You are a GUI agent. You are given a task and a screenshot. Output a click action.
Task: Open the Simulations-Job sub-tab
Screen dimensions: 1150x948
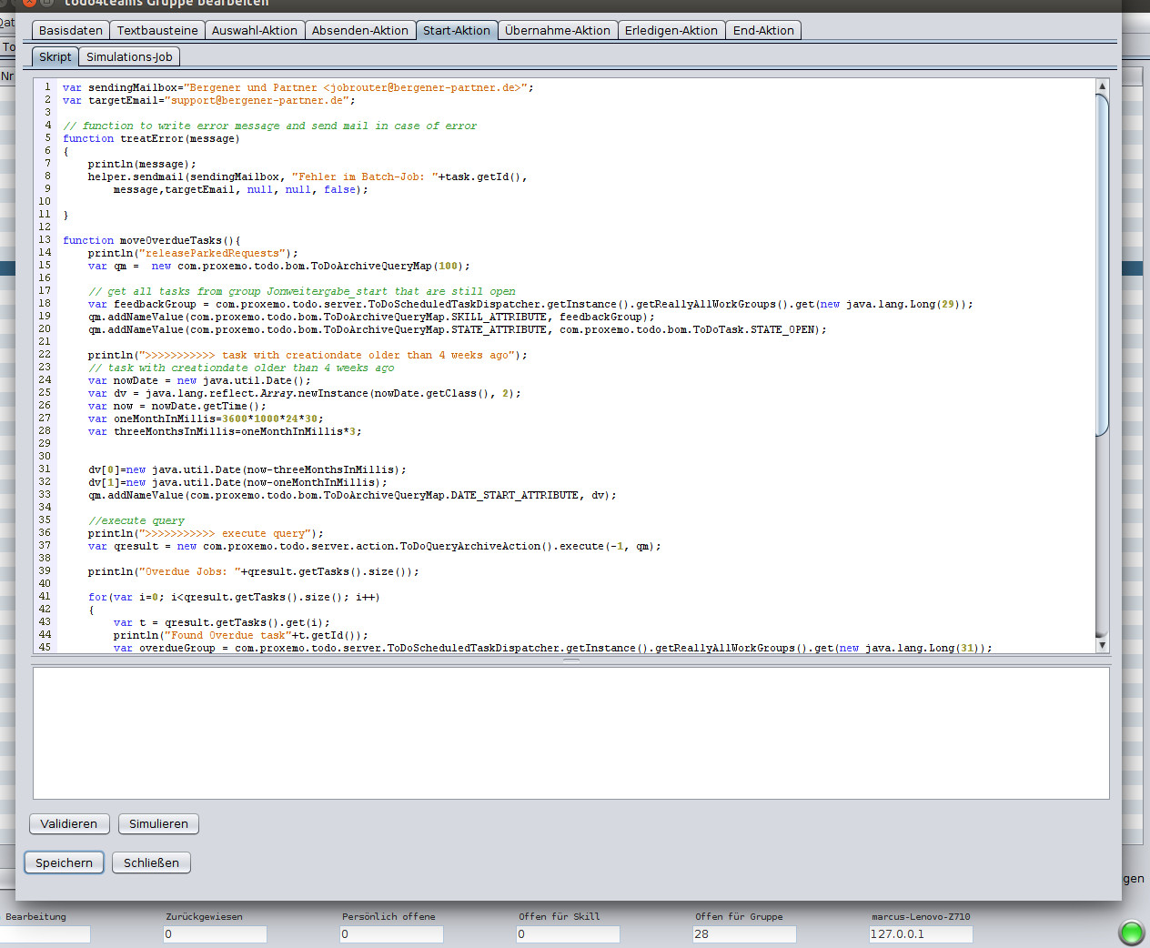[129, 56]
